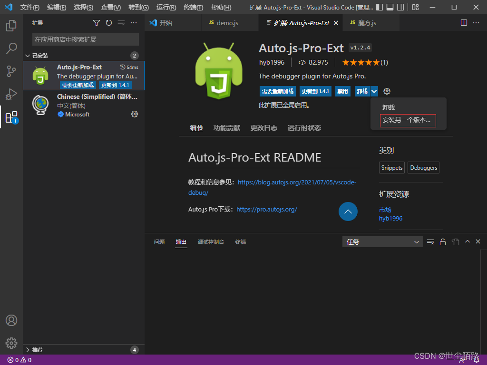Open the Manage gear on Chinese Simplified extension
This screenshot has width=487, height=365.
135,114
